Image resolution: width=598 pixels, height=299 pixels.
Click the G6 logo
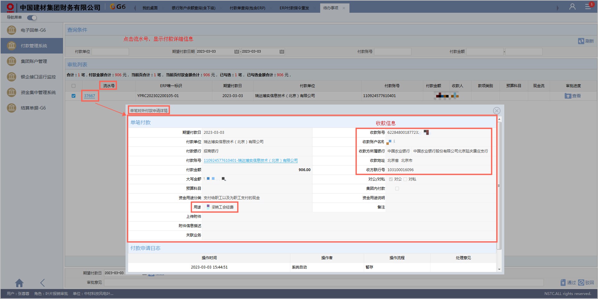point(118,7)
